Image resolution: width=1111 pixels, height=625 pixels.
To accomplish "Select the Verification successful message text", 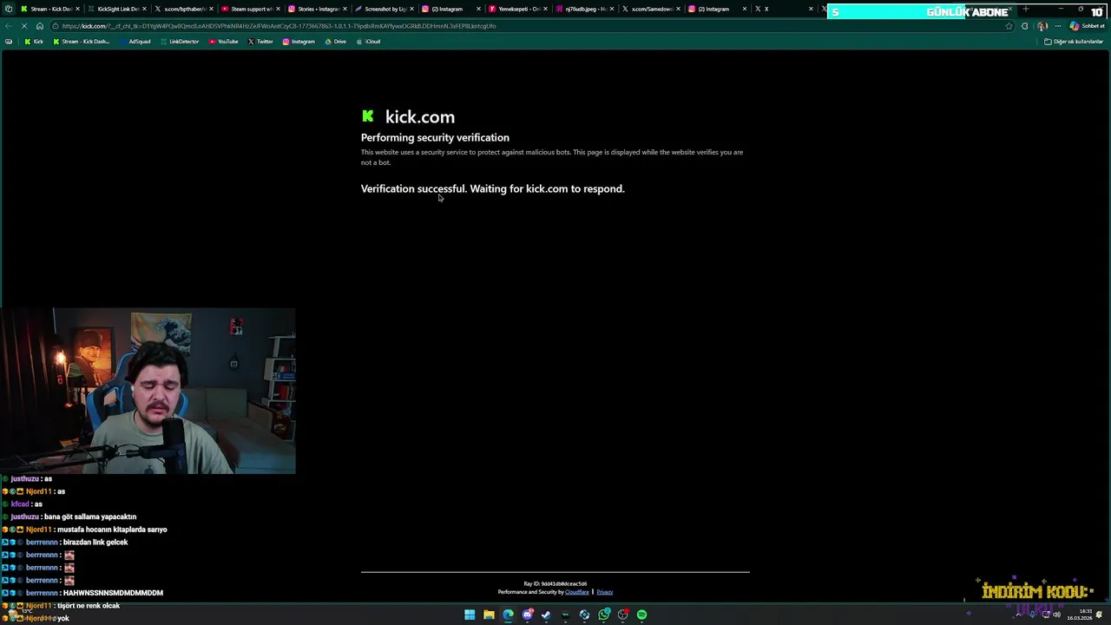I will 492,188.
